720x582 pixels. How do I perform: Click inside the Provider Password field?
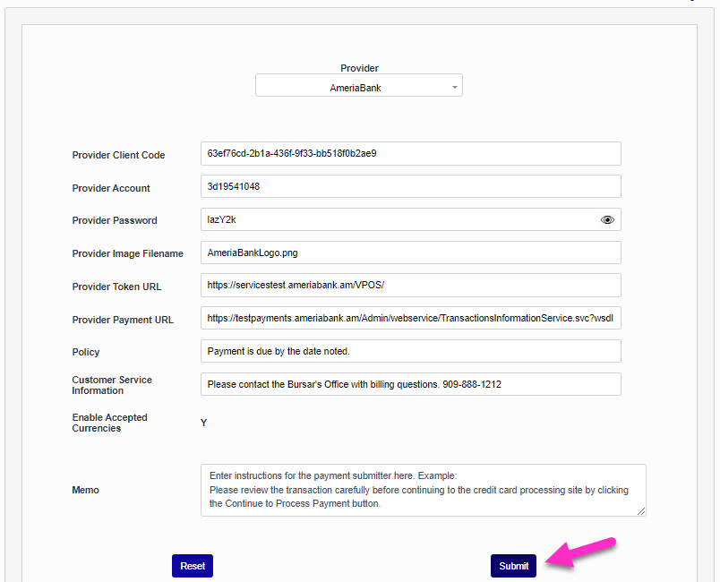(x=410, y=219)
